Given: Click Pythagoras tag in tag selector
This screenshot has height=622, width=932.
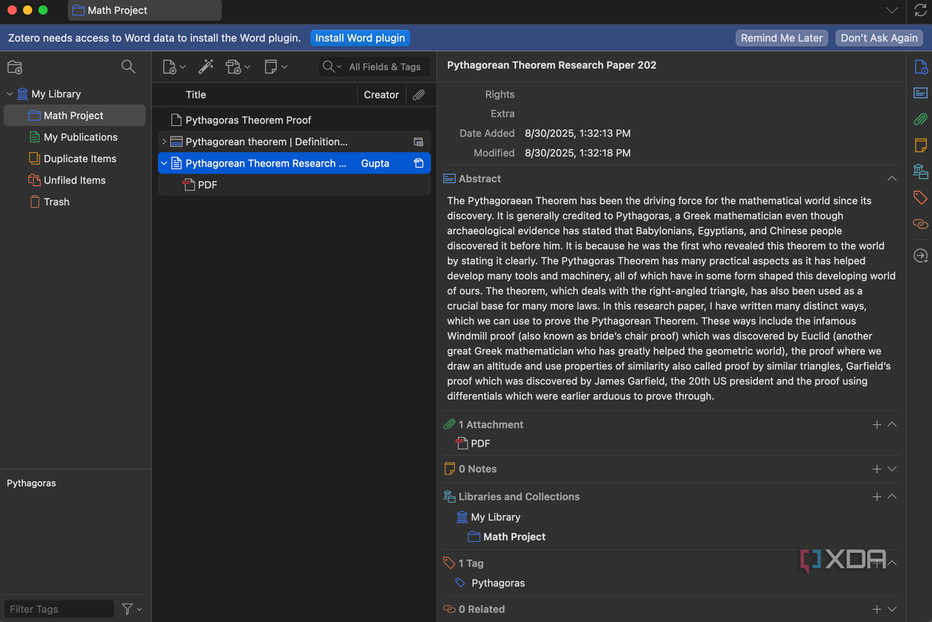Looking at the screenshot, I should 32,483.
